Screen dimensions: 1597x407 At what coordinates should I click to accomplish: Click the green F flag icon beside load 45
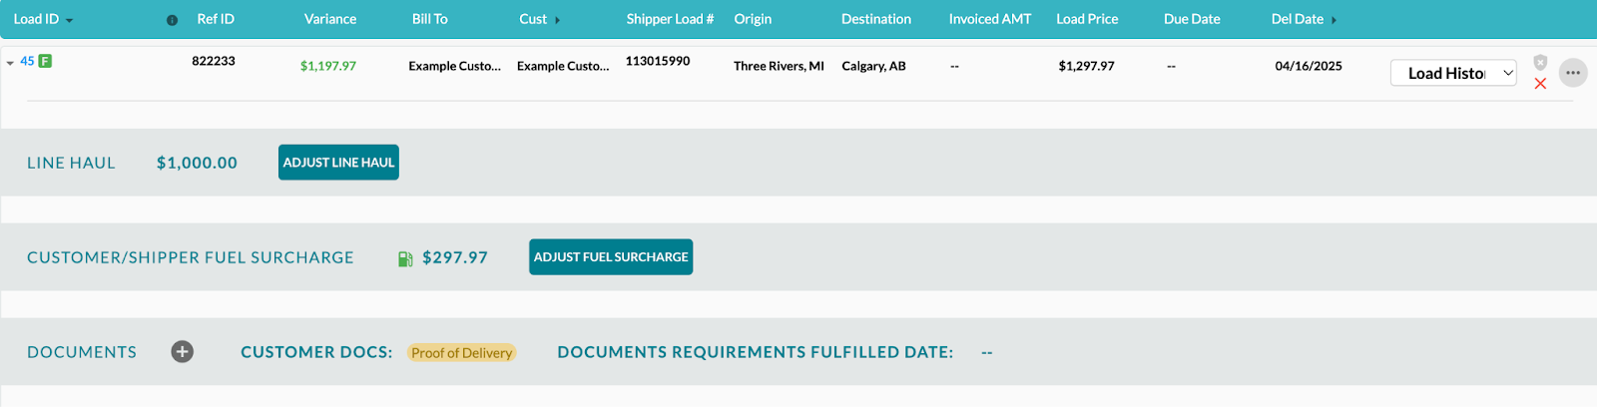click(x=45, y=61)
